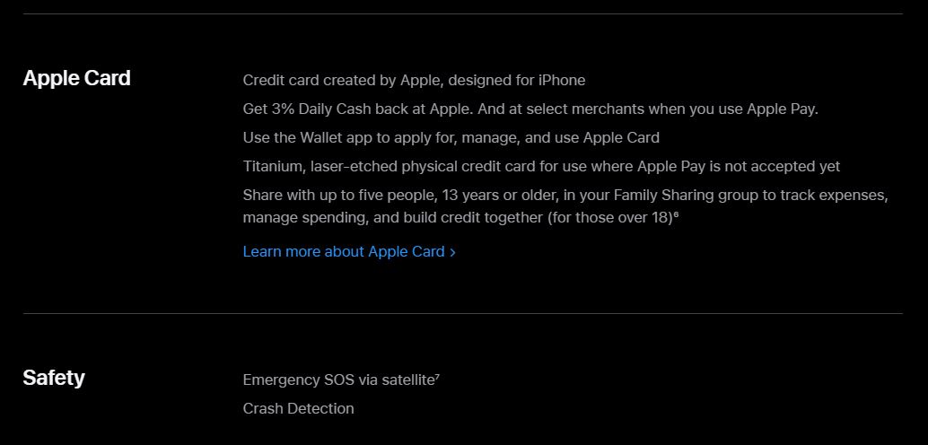
Task: Click the word 'Titanium' in the description
Action: [275, 166]
